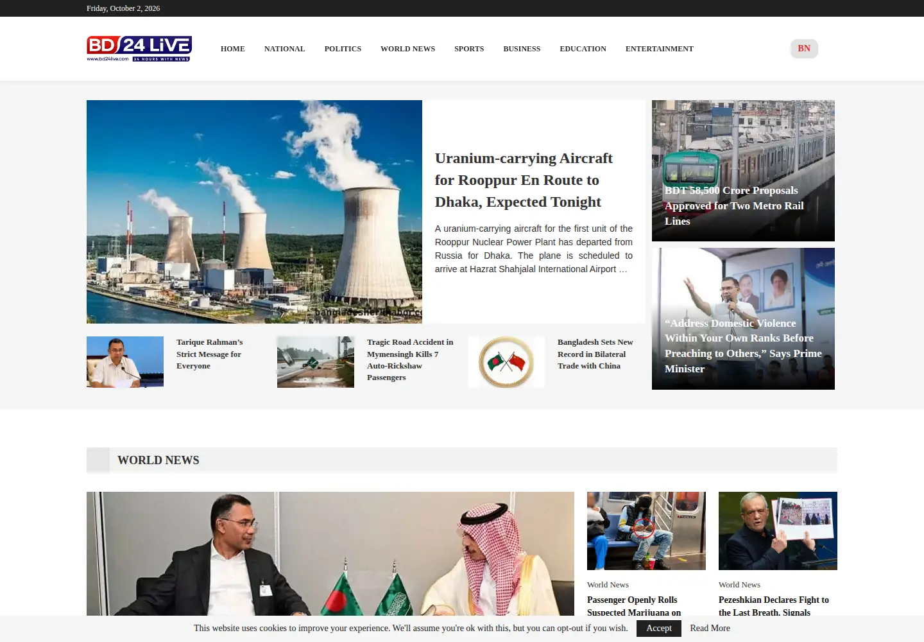
Task: Click the Tarique Rahman thumbnail image
Action: pyautogui.click(x=125, y=362)
